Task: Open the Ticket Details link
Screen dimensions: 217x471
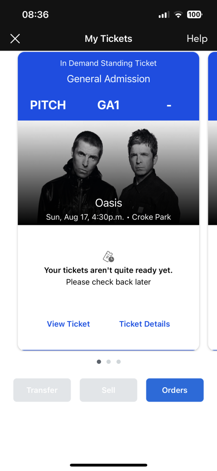Action: [x=145, y=324]
